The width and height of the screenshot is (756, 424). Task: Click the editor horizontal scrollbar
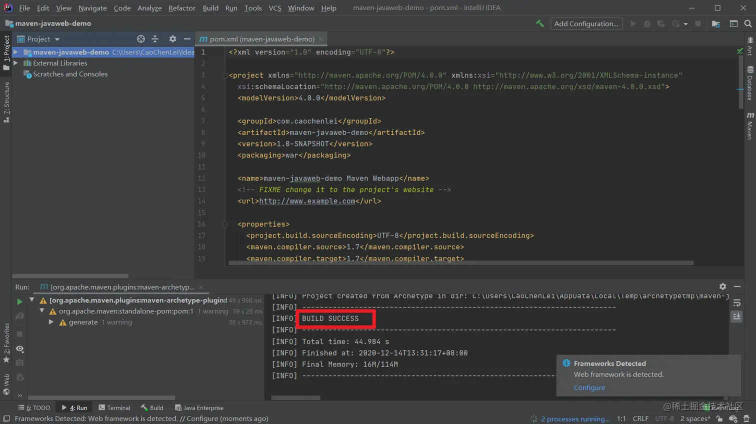(461, 262)
